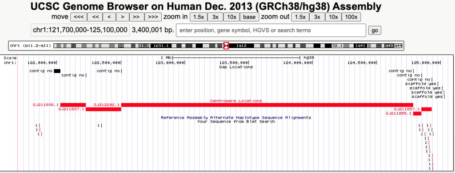Open Reference Assembly Alternate Haplotype Sequence Alignments track

click(236, 118)
